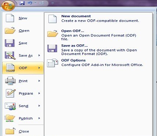This screenshot has width=157, height=136.
Task: Click 'Create a new ODF-compatible document.' description
Action: coord(100,21)
